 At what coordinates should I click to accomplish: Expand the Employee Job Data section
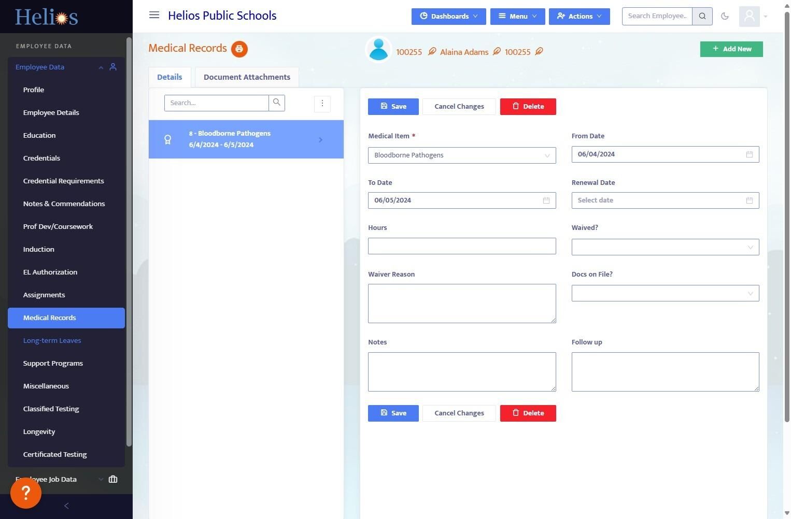coord(101,479)
